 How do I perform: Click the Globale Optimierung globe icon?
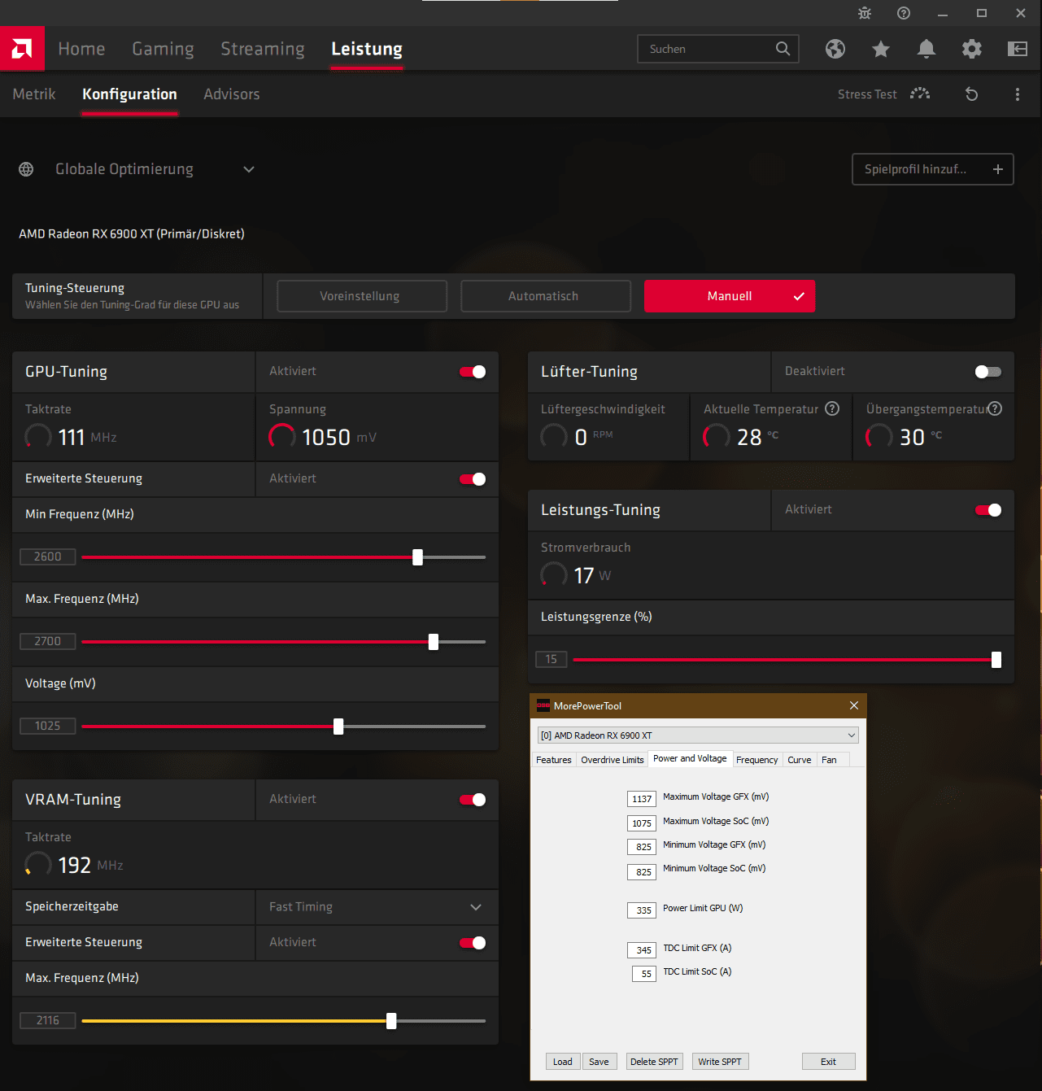[26, 169]
